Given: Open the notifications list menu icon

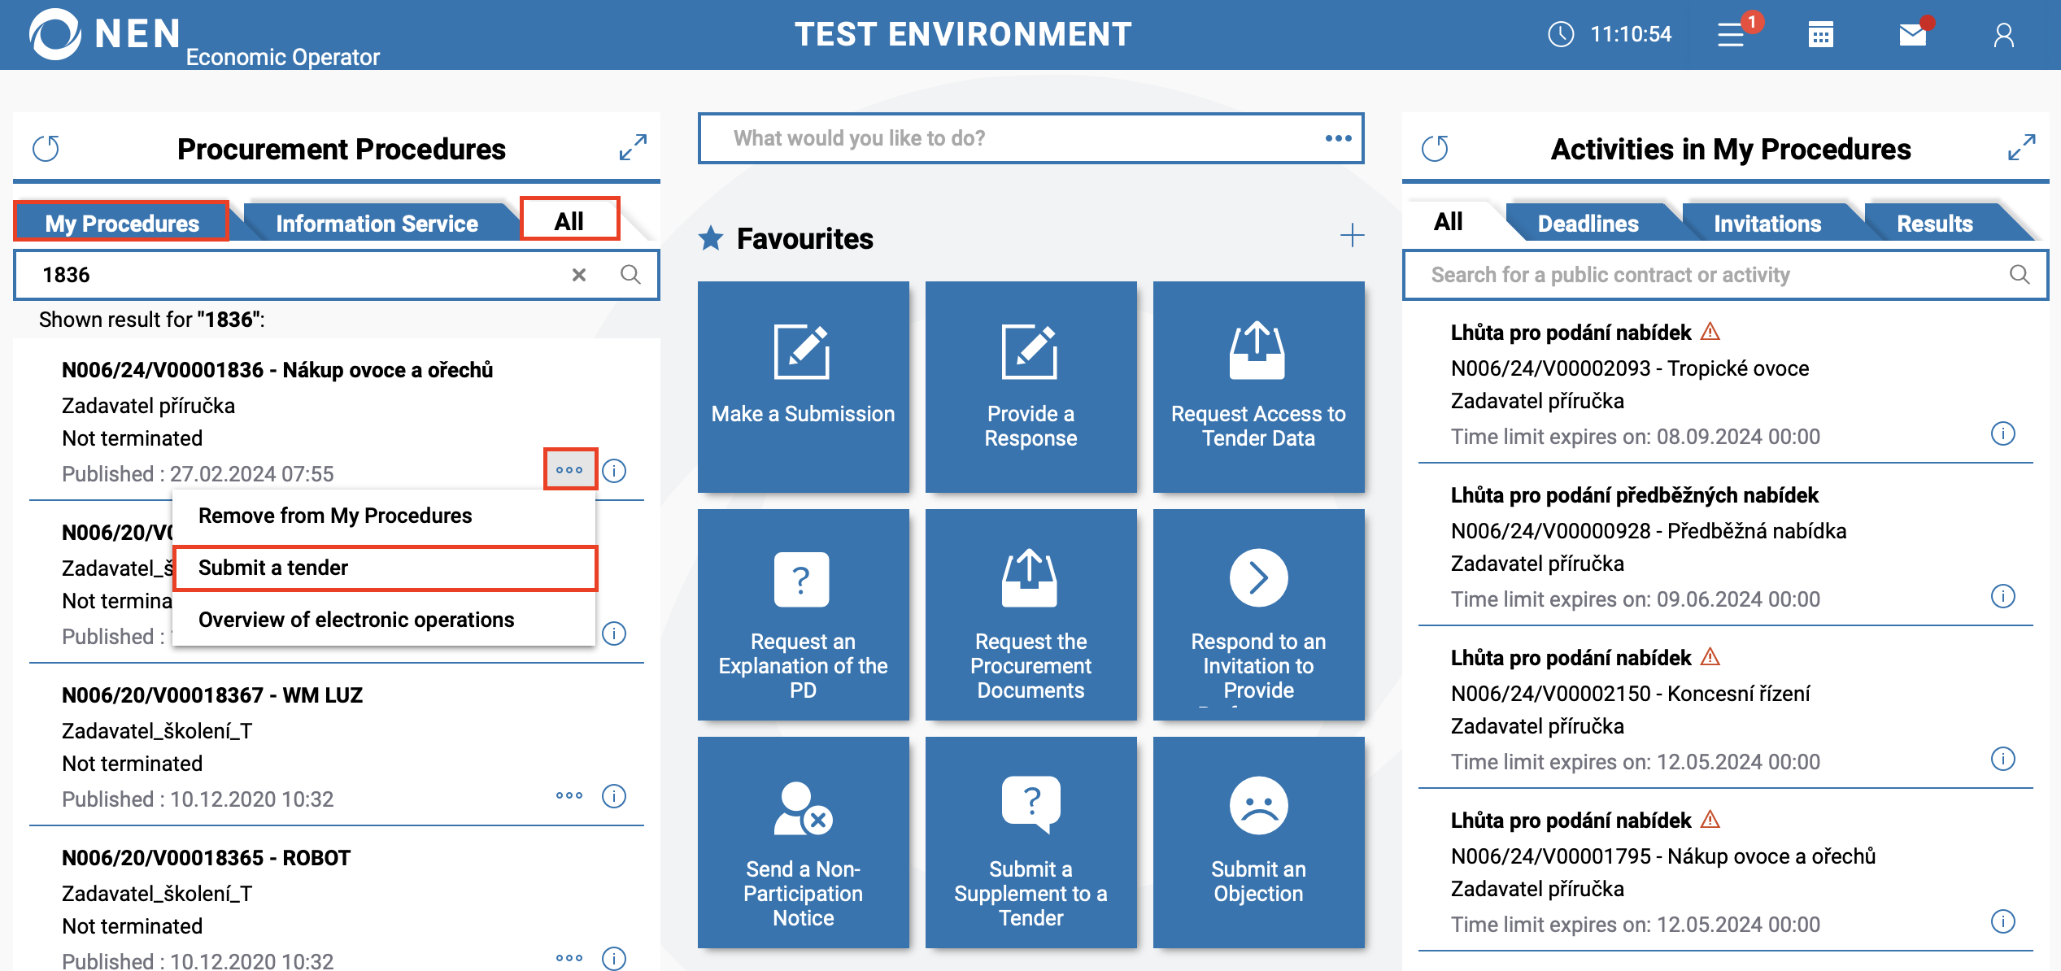Looking at the screenshot, I should tap(1730, 35).
